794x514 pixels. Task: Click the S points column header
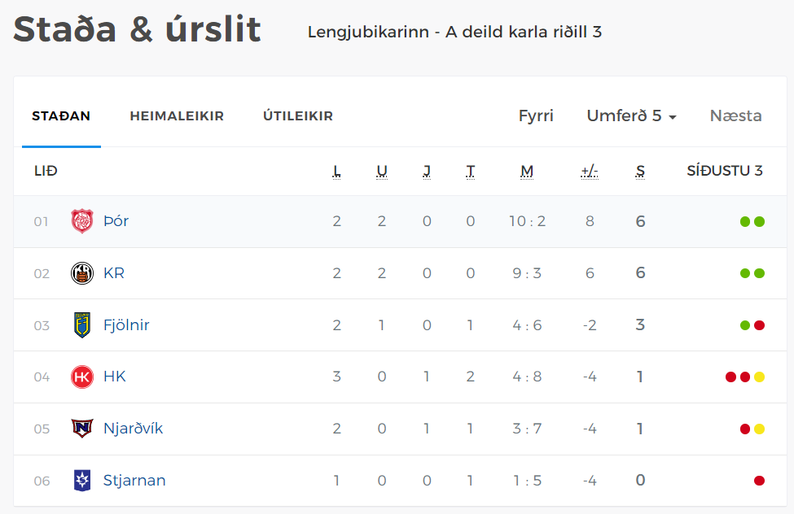pyautogui.click(x=640, y=172)
